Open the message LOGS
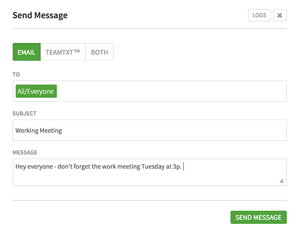The image size is (299, 235). click(x=259, y=15)
